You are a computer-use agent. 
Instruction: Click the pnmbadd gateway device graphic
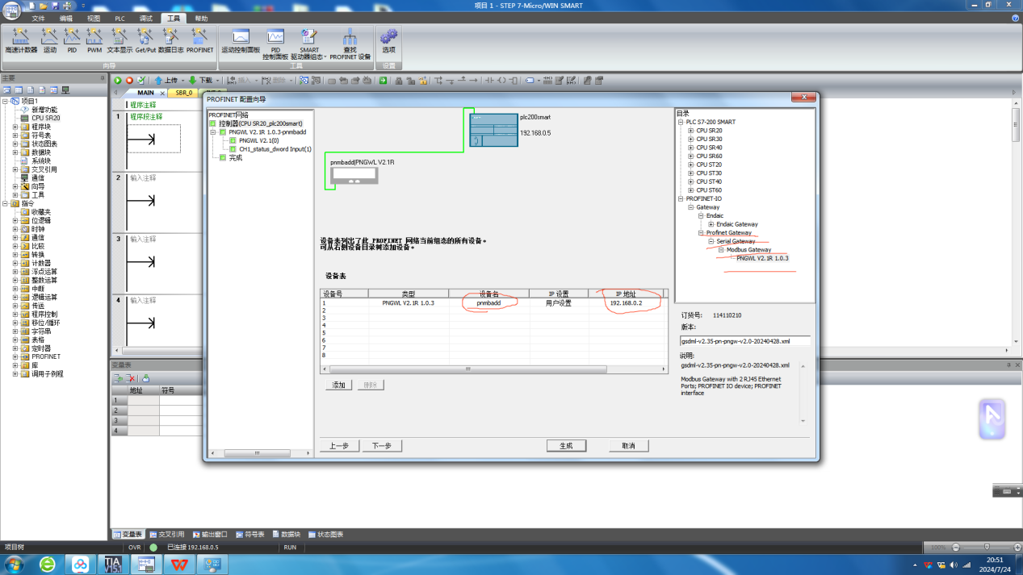pos(354,175)
